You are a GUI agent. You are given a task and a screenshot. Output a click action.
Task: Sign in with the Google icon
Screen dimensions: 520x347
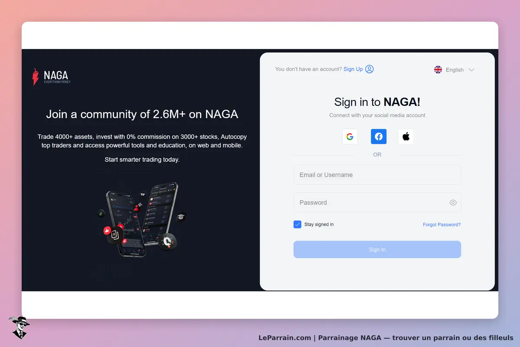[x=350, y=137]
